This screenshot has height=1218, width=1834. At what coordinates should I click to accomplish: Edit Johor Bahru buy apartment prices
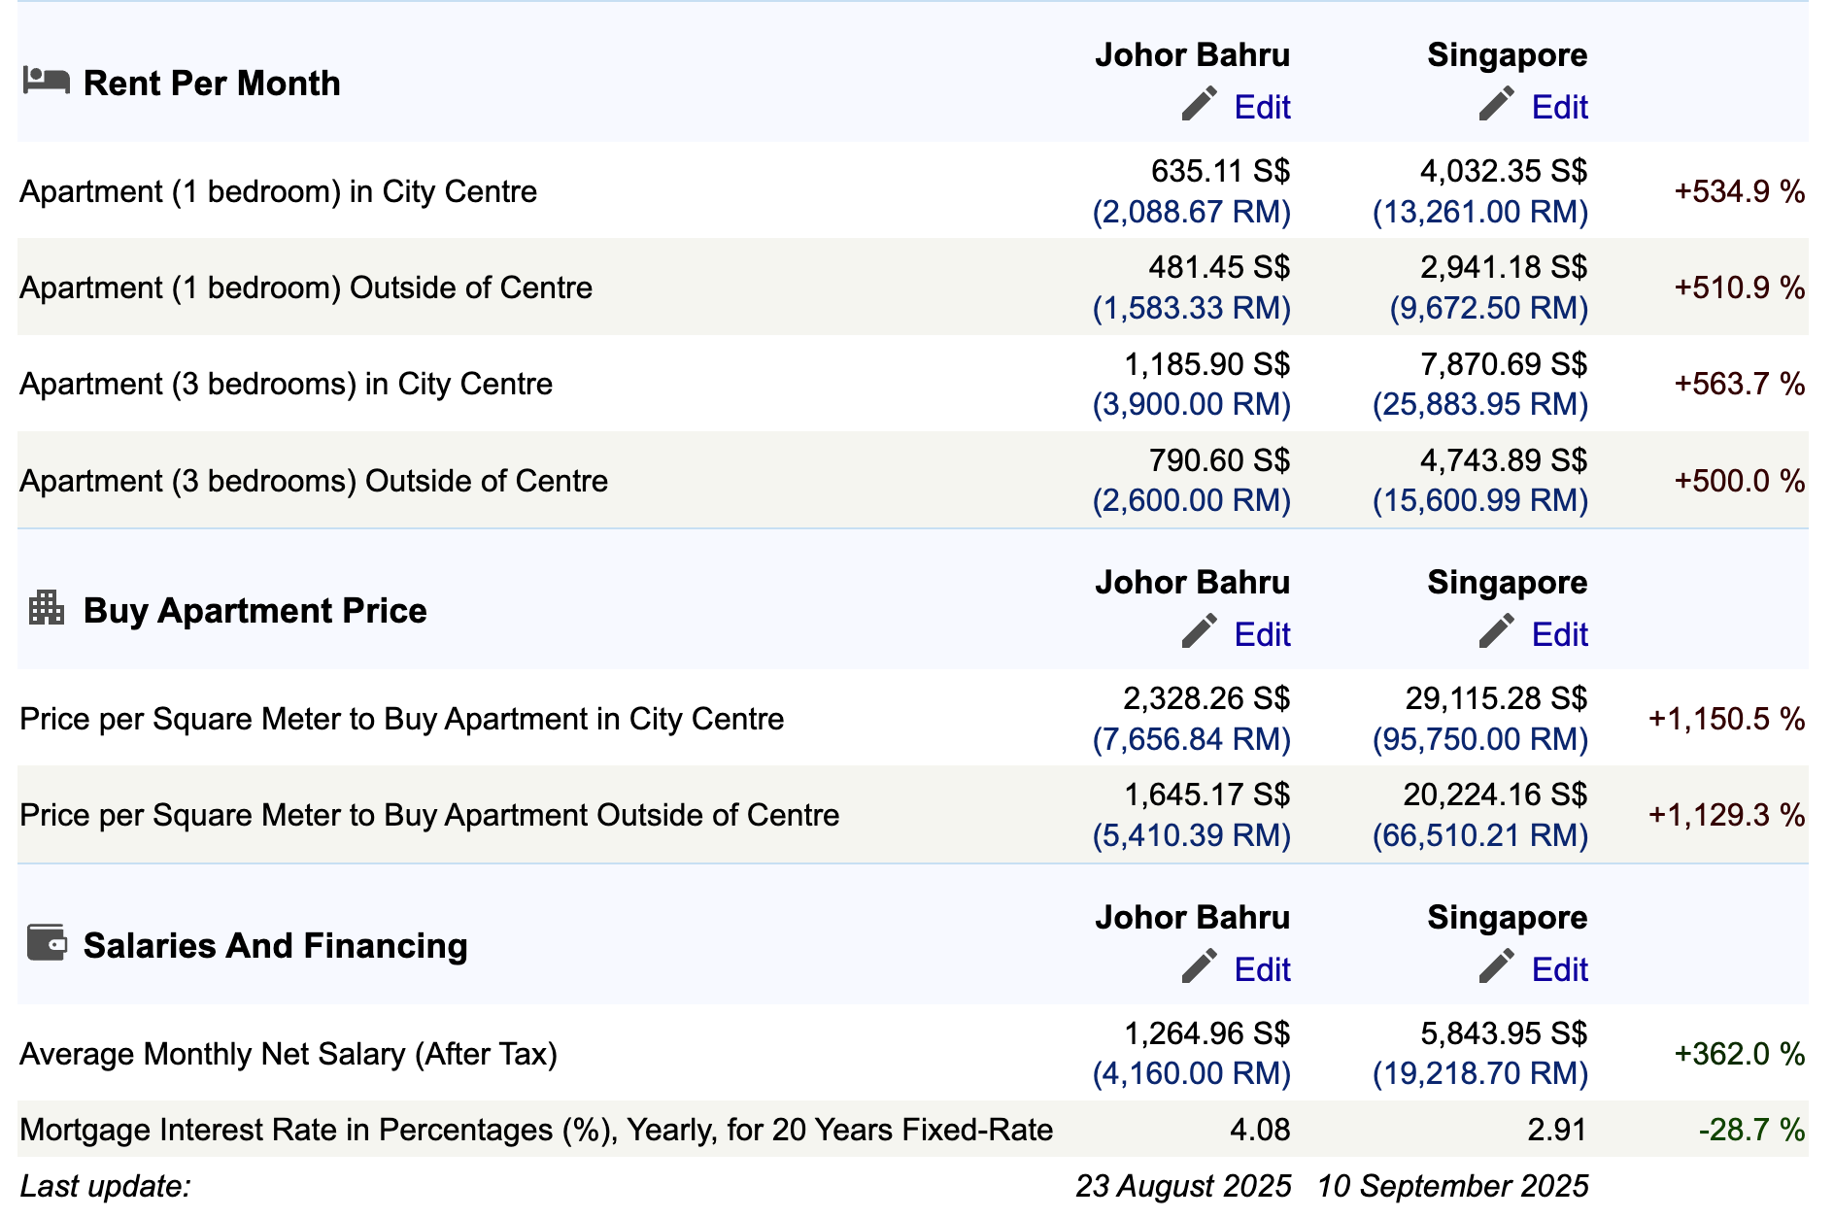pos(1262,634)
